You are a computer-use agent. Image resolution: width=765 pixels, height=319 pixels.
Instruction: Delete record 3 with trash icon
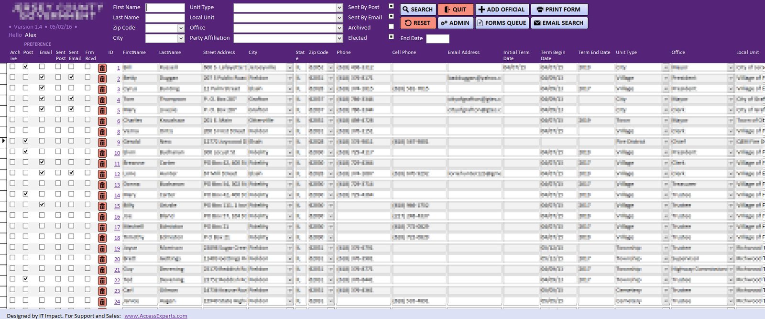tap(102, 89)
